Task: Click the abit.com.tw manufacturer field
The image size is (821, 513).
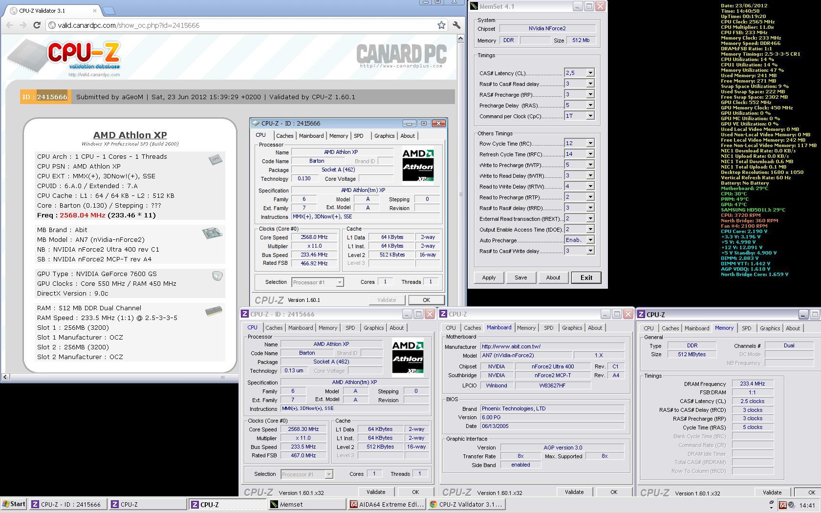Action: [x=552, y=346]
